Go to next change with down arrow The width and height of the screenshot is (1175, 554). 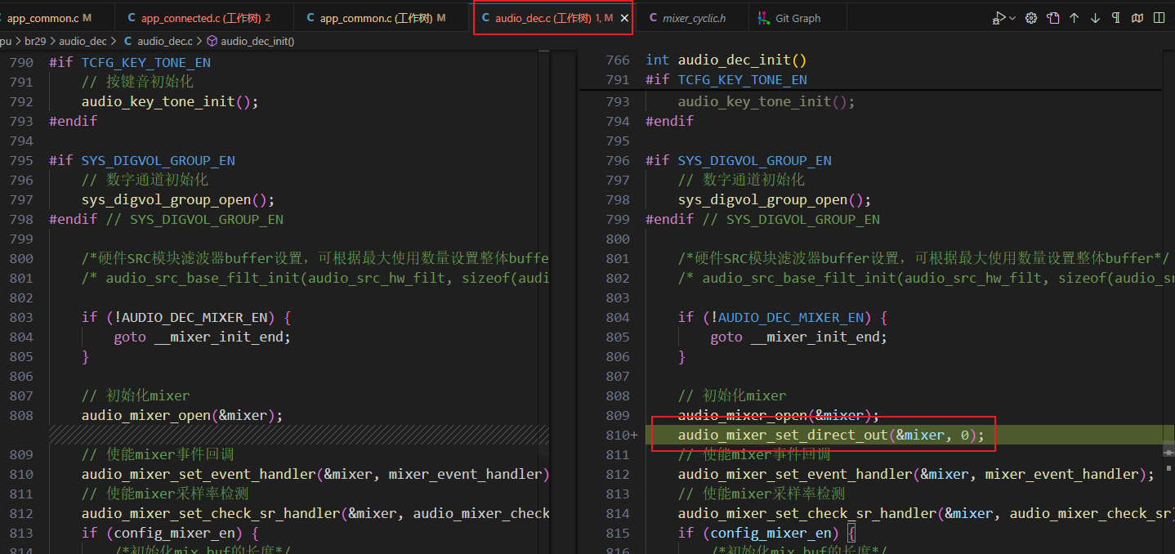click(x=1095, y=18)
